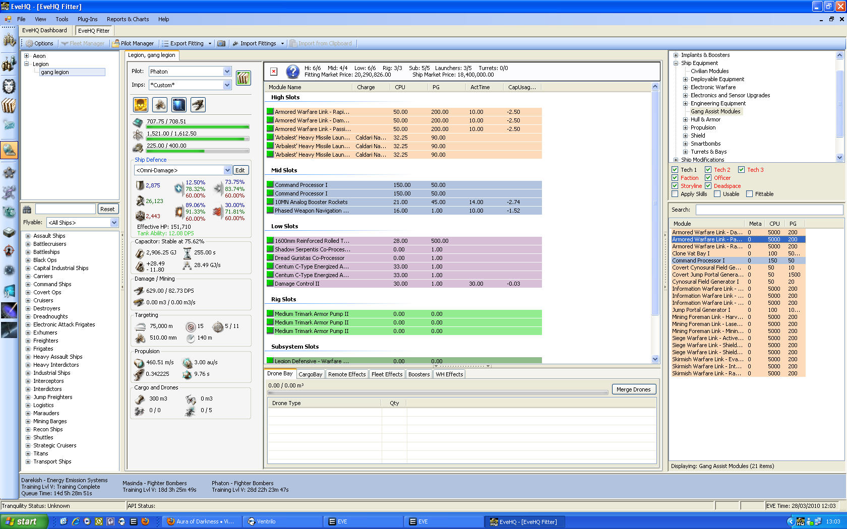This screenshot has width=847, height=529.
Task: Switch to the CargoBay tab
Action: pyautogui.click(x=310, y=374)
